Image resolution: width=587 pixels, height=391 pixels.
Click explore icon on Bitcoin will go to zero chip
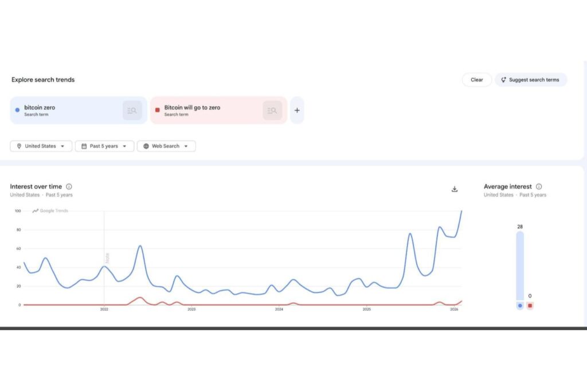(x=272, y=111)
